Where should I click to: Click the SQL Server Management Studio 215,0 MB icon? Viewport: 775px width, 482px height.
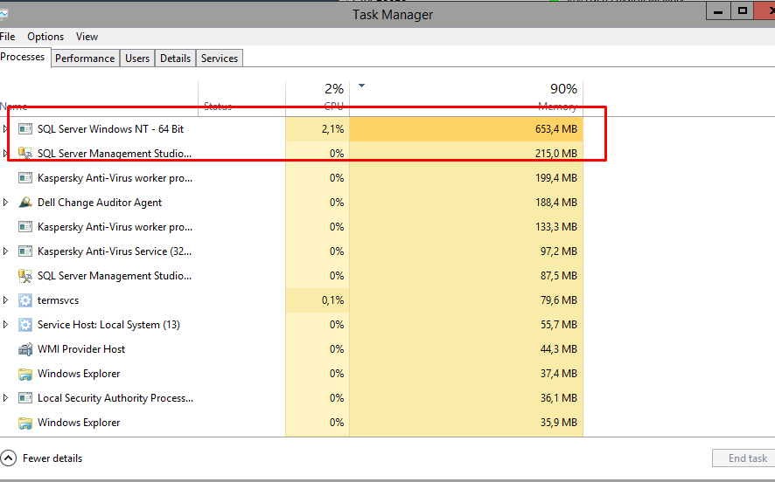coord(25,154)
